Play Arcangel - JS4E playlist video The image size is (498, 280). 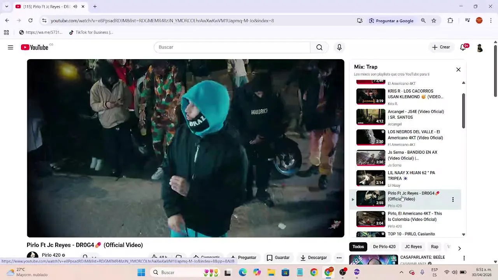click(x=405, y=117)
